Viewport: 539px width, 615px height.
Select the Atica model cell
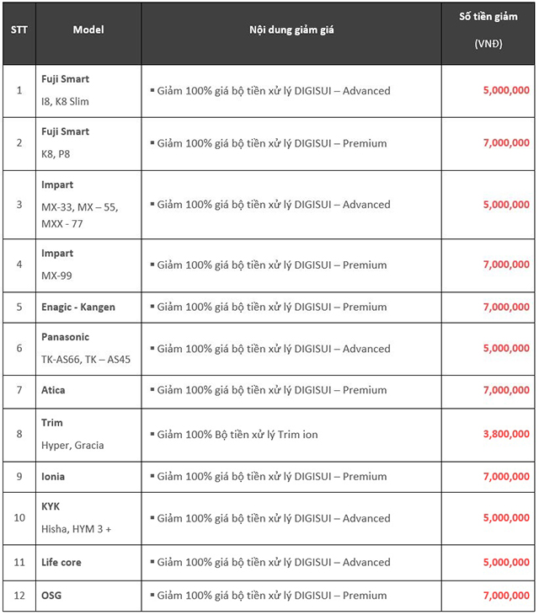click(x=88, y=392)
